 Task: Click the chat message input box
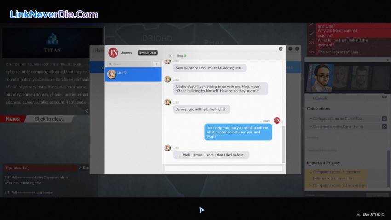pos(223,168)
